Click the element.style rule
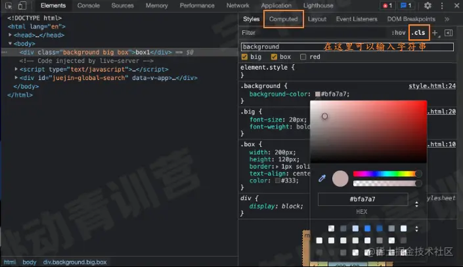The height and width of the screenshot is (267, 463). [267, 68]
